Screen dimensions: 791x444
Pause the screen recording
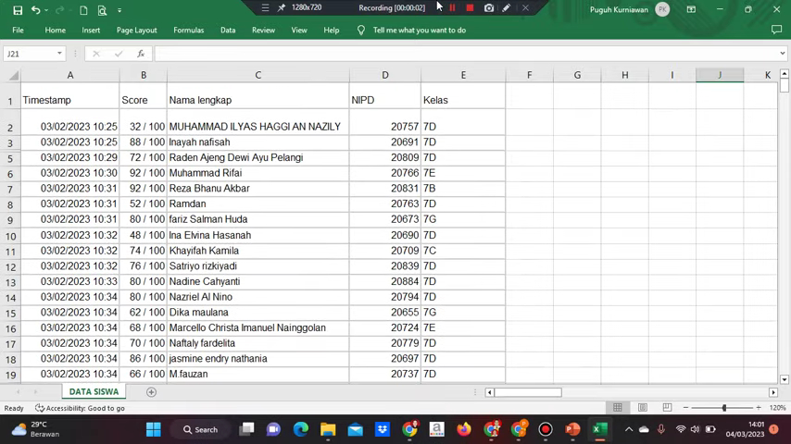(x=453, y=7)
